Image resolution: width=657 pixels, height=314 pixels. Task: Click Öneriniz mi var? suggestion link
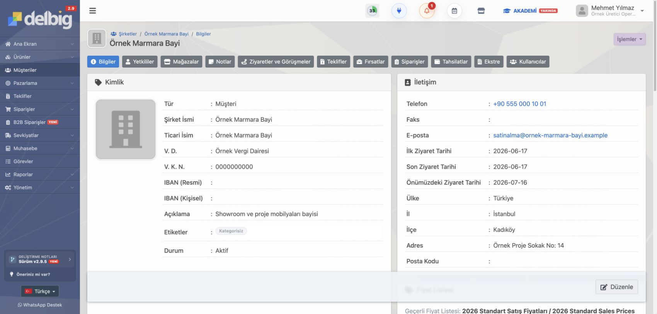pyautogui.click(x=30, y=274)
